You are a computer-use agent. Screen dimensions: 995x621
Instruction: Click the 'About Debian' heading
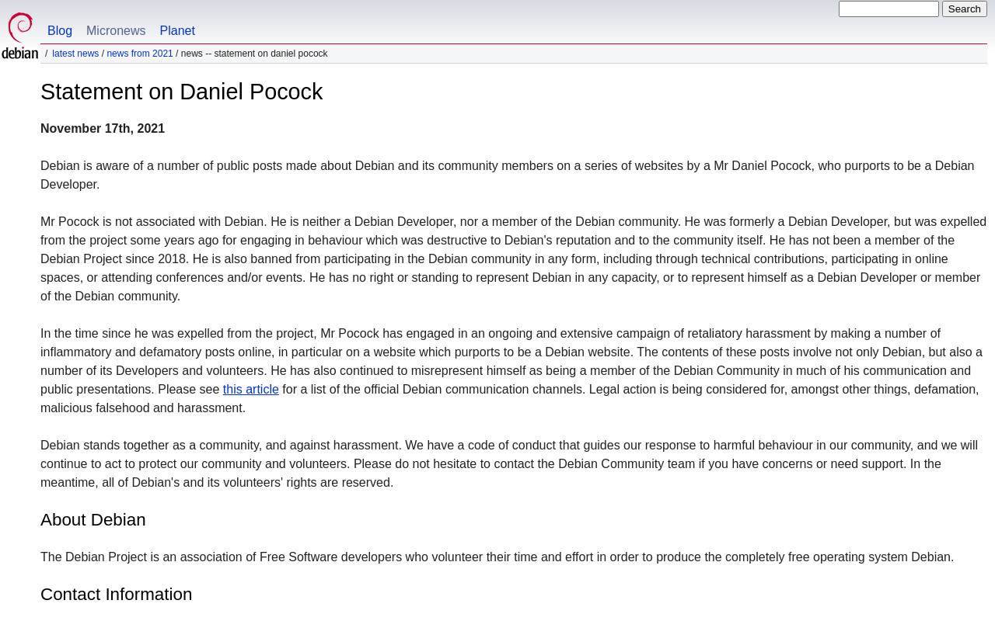click(93, 520)
